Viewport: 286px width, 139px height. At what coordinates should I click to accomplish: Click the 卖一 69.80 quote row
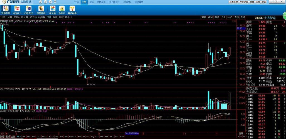pyautogui.click(x=266, y=39)
